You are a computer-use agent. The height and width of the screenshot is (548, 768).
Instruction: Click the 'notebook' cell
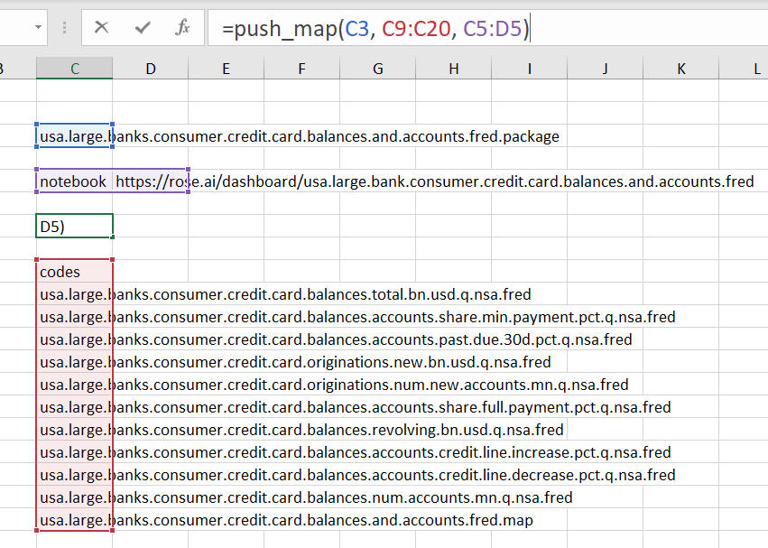[74, 181]
